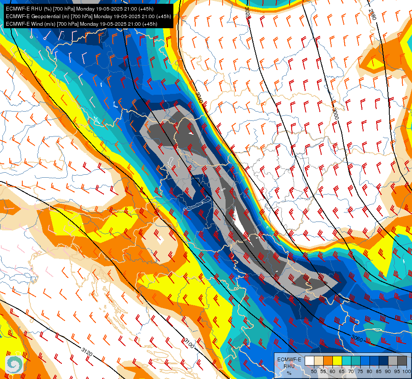This screenshot has width=412, height=379.
Task: Select the cyan 65-70 legend swatch
Action: click(x=347, y=360)
